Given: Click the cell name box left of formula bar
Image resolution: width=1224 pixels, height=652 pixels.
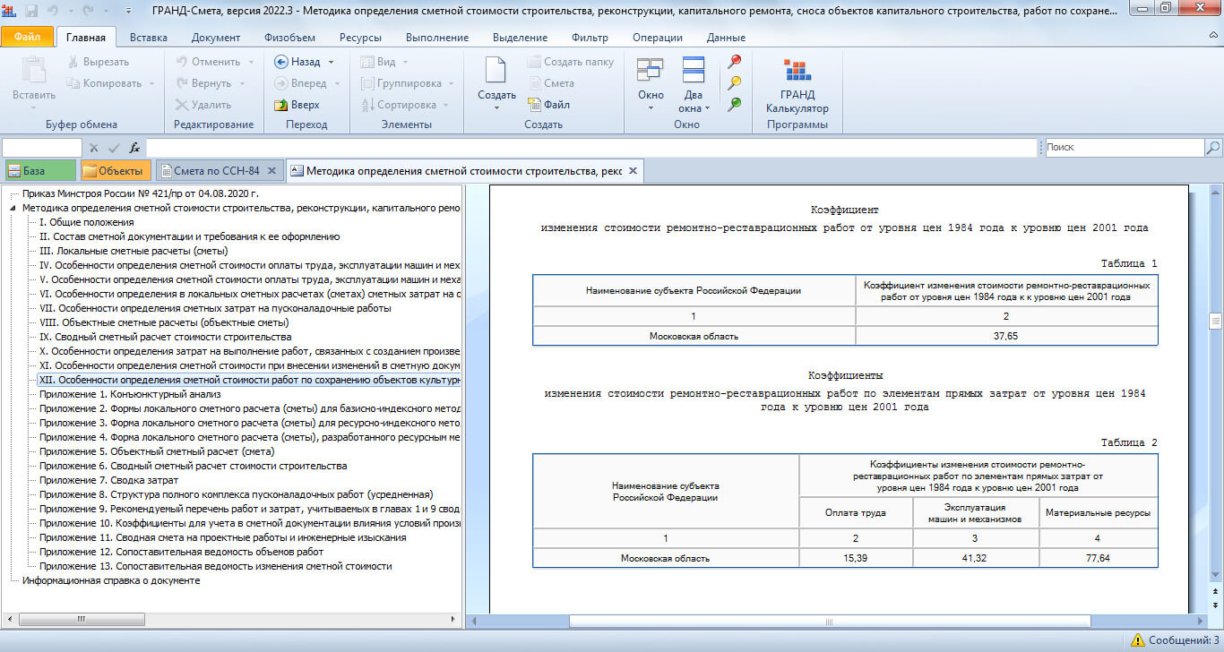Looking at the screenshot, I should click(42, 148).
